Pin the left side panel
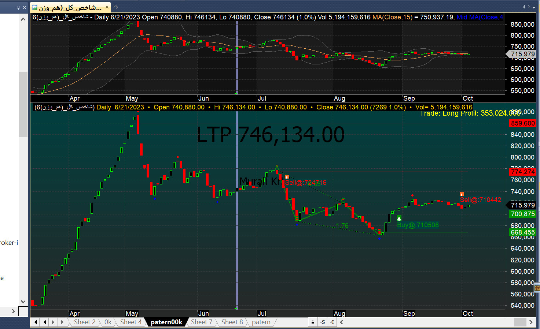Viewport: 540px width, 329px height. coord(18,7)
